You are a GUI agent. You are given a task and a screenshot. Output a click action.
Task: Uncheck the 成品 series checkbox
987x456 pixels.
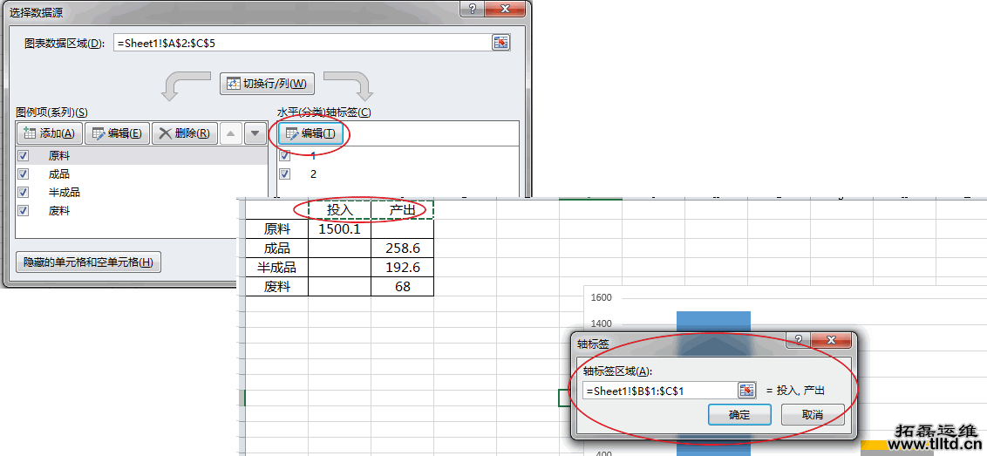tap(24, 174)
